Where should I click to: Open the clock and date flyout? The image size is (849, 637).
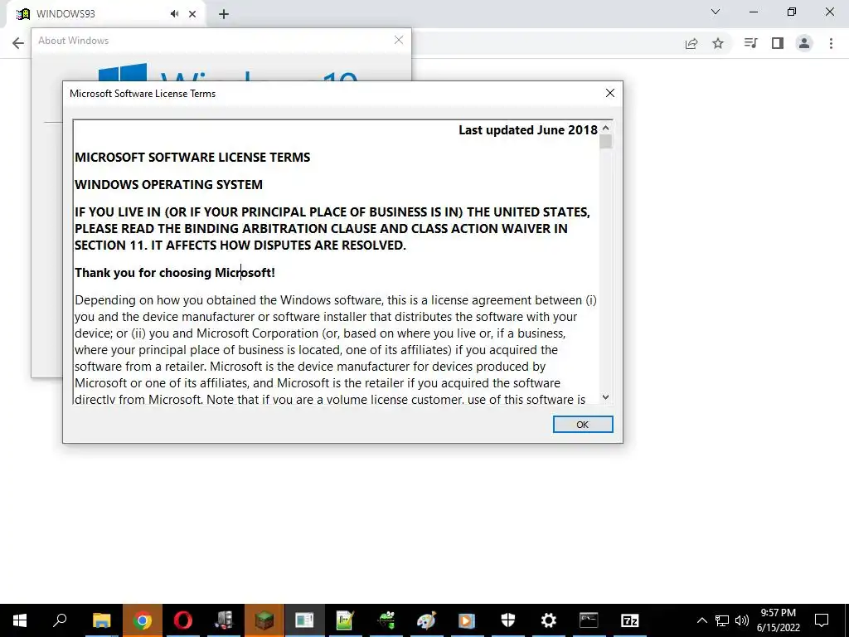778,620
